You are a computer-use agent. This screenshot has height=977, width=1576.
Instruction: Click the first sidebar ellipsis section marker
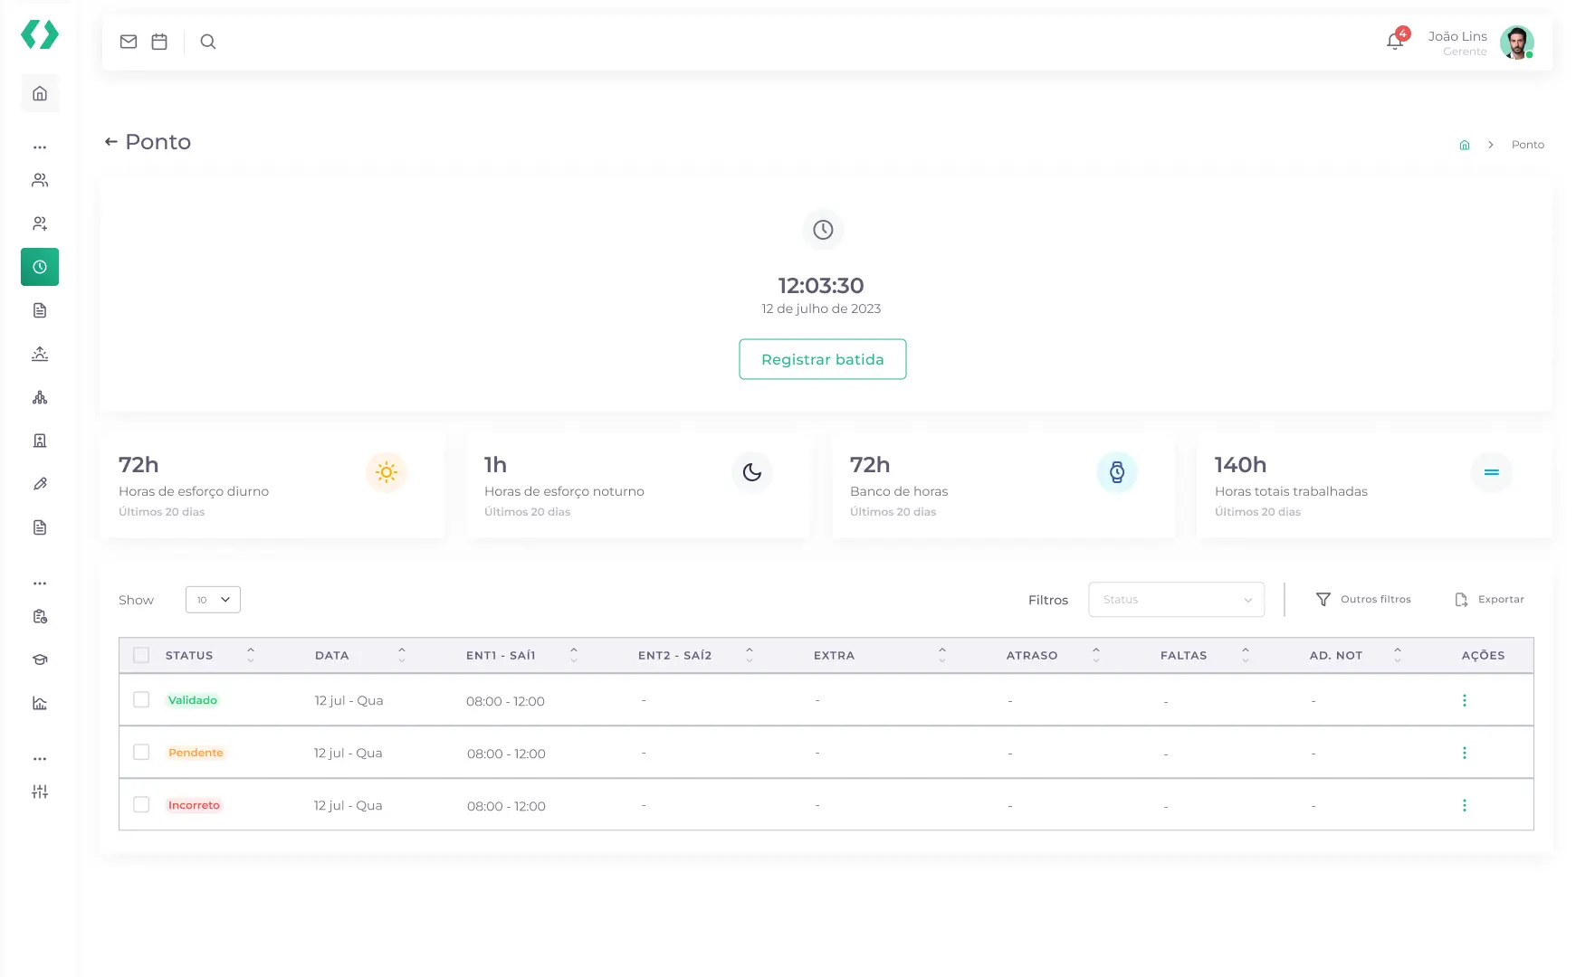pos(40,147)
